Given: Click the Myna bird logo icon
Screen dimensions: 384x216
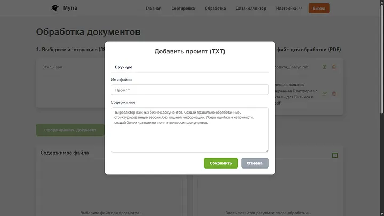Looking at the screenshot, I should [x=55, y=8].
